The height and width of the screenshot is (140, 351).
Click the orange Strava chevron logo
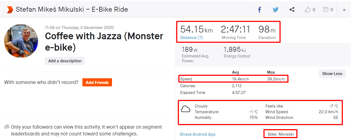point(10,10)
